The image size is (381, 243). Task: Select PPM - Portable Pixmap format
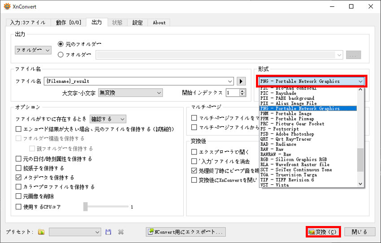308,119
